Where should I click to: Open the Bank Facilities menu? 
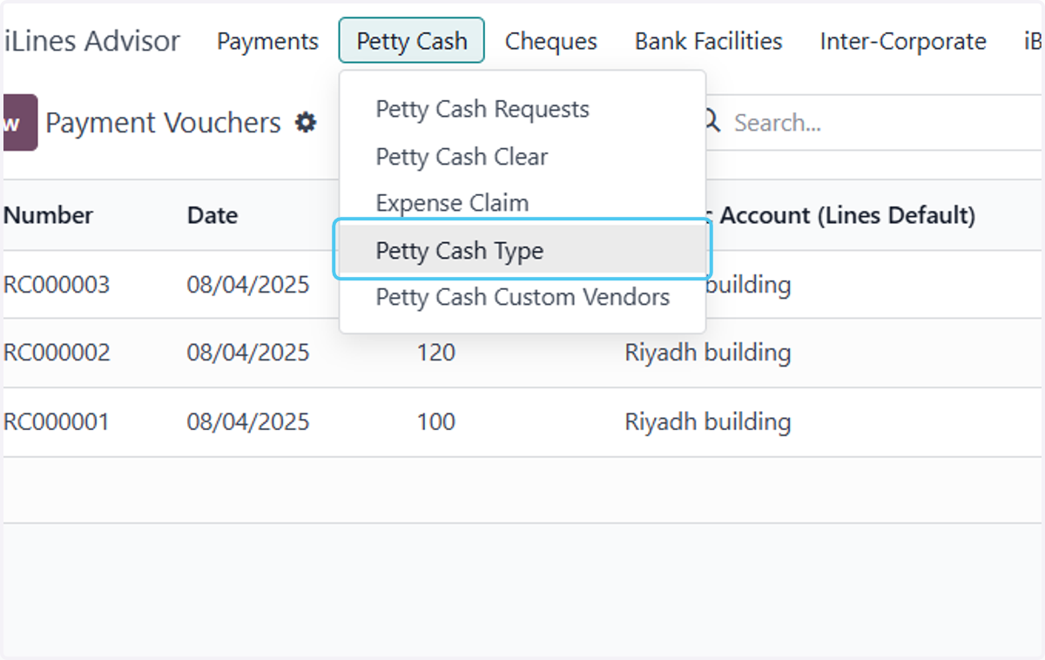point(709,41)
